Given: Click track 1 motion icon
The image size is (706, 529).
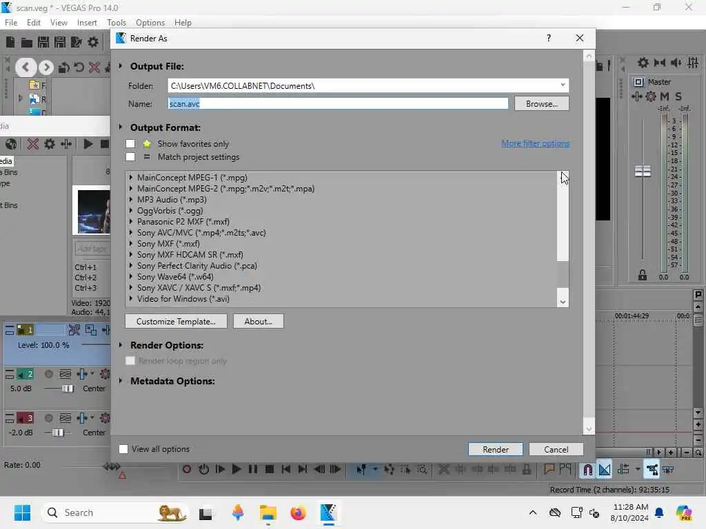Looking at the screenshot, I should click(74, 330).
